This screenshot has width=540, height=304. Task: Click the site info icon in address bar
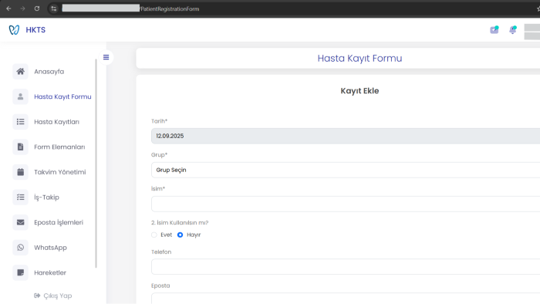click(x=54, y=8)
